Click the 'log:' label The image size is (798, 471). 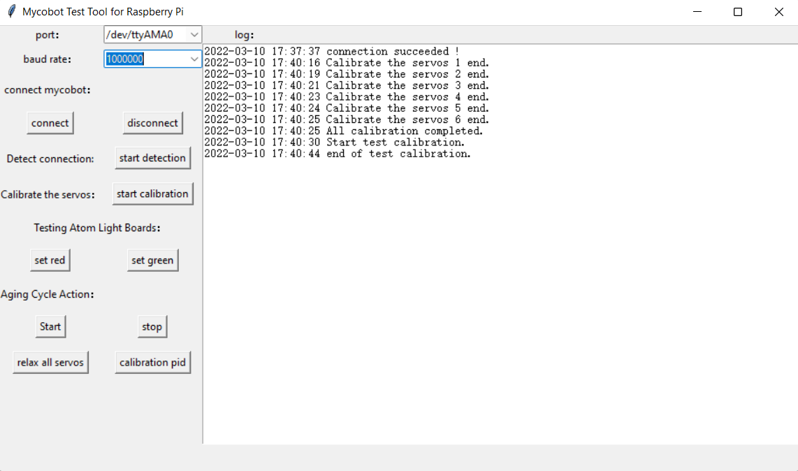(245, 35)
